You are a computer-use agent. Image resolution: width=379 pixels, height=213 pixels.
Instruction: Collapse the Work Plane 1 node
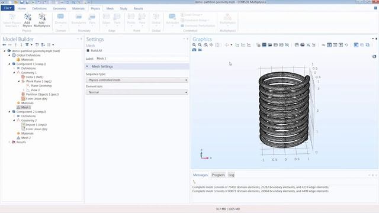19,82
